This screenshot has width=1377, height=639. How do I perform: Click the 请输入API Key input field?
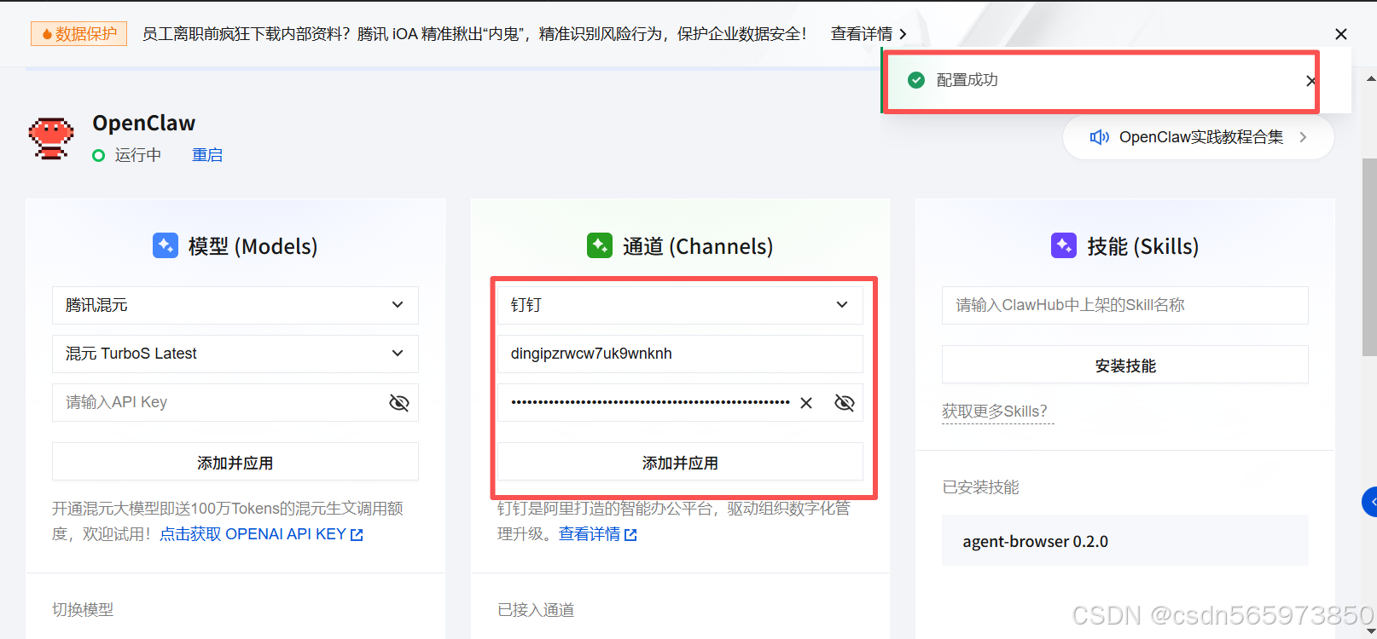235,402
